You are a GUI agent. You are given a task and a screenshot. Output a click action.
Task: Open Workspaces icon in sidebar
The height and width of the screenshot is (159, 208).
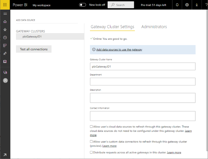(5, 72)
